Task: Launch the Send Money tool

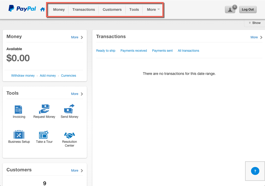Action: click(x=70, y=109)
